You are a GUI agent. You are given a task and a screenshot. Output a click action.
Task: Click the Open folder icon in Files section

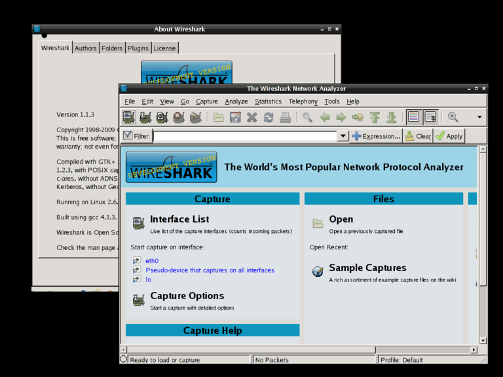318,223
